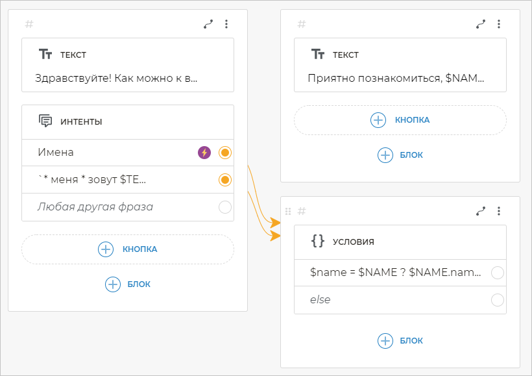Click the Интенты block header icon
Image resolution: width=532 pixels, height=376 pixels.
point(45,121)
